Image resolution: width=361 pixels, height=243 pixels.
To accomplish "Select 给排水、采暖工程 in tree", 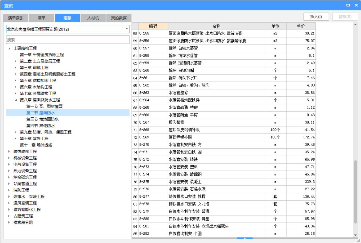I will (x=29, y=197).
